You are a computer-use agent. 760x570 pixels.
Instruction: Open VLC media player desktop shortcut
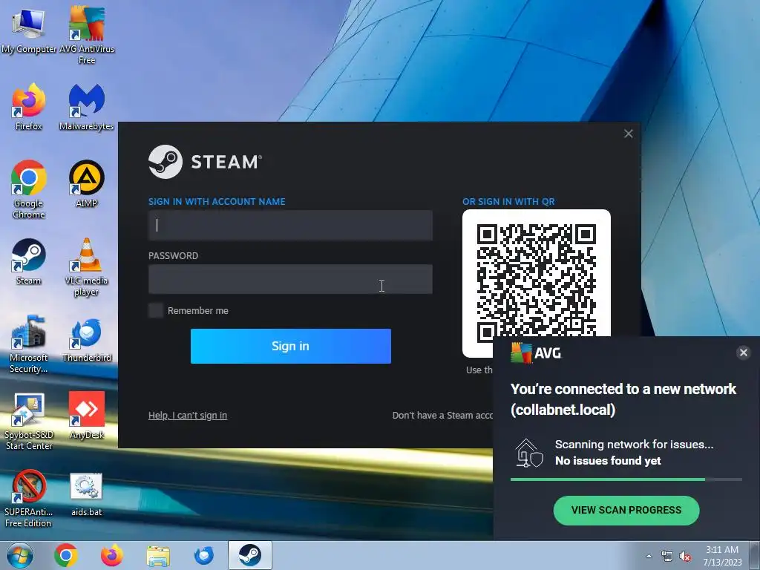point(86,266)
